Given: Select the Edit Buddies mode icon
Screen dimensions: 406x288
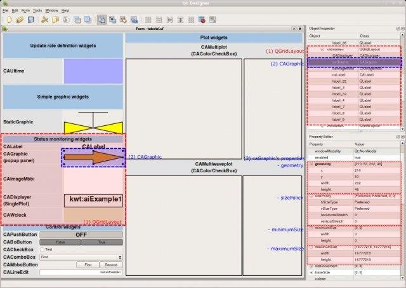Looking at the screenshot, I should tap(123, 20).
